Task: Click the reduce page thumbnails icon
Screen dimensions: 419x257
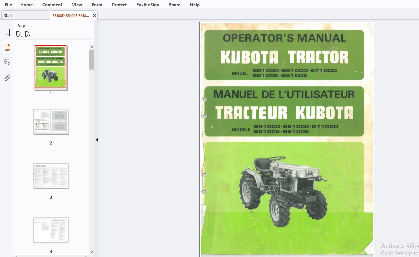Action: (27, 34)
